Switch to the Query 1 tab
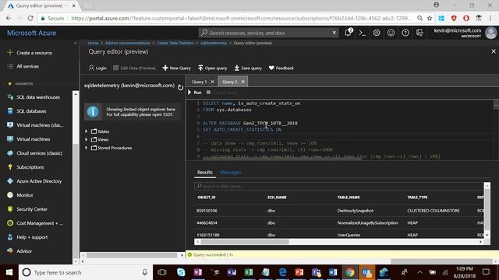 [x=200, y=82]
